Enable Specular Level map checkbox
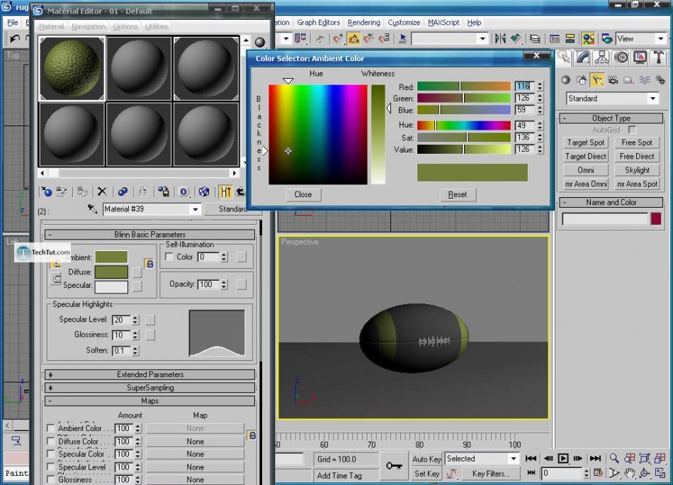Viewport: 673px width, 485px height. [50, 467]
